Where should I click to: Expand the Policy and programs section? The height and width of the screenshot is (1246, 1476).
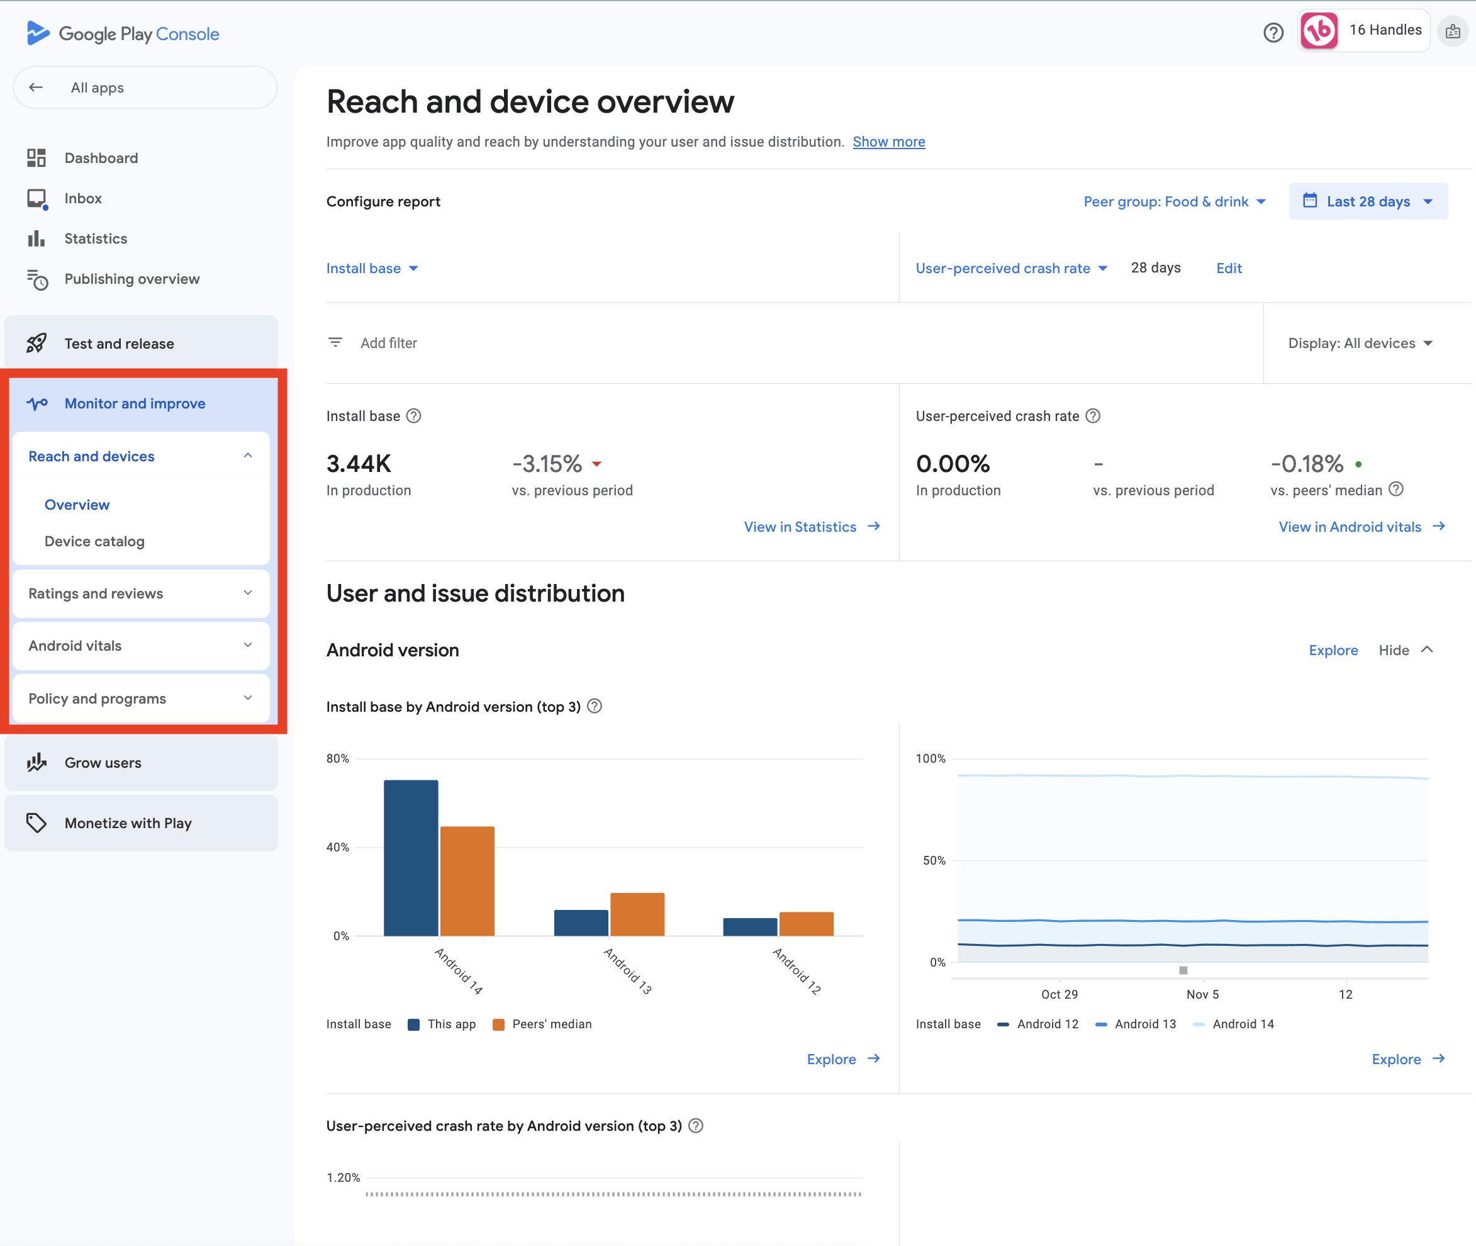pos(141,699)
